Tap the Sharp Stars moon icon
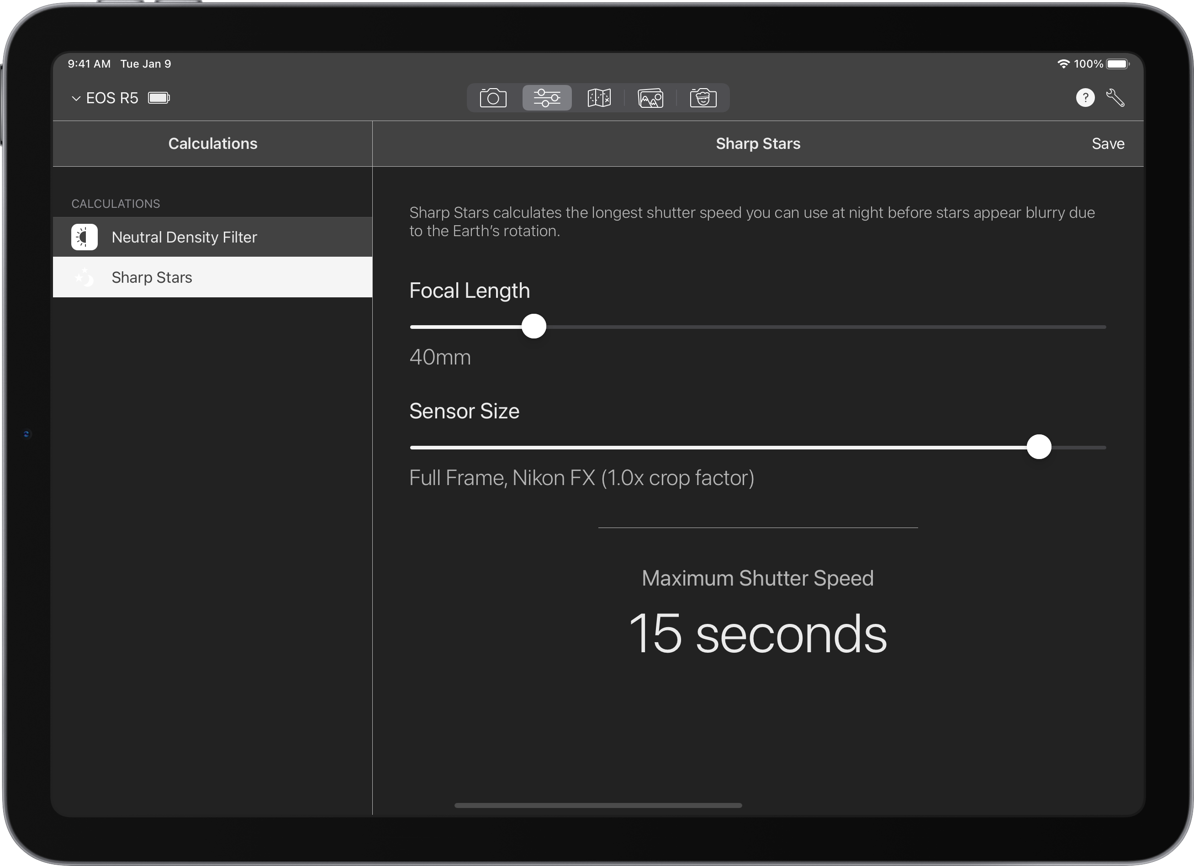Screen dimensions: 1194x866 point(84,277)
